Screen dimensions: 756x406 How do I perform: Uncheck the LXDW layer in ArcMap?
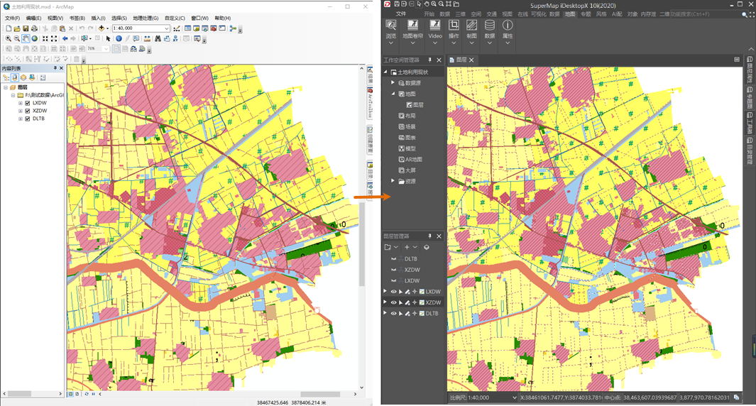pyautogui.click(x=28, y=103)
